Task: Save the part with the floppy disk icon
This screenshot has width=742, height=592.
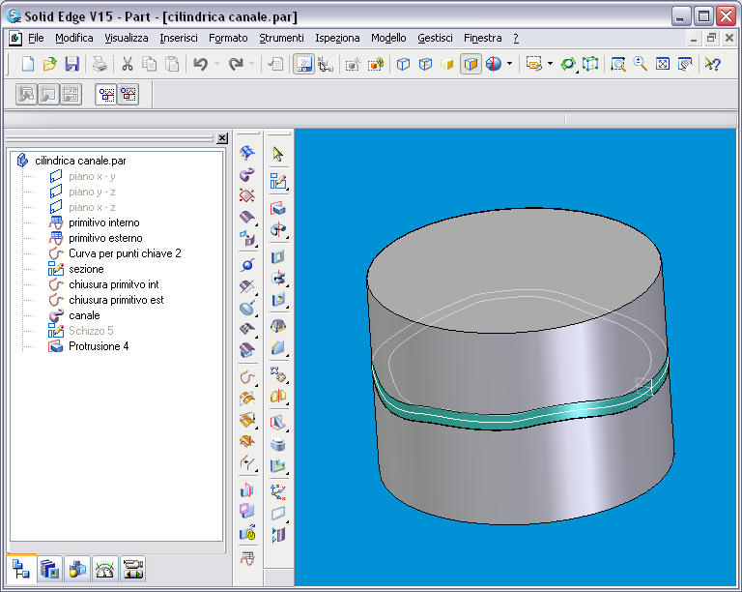Action: [71, 64]
